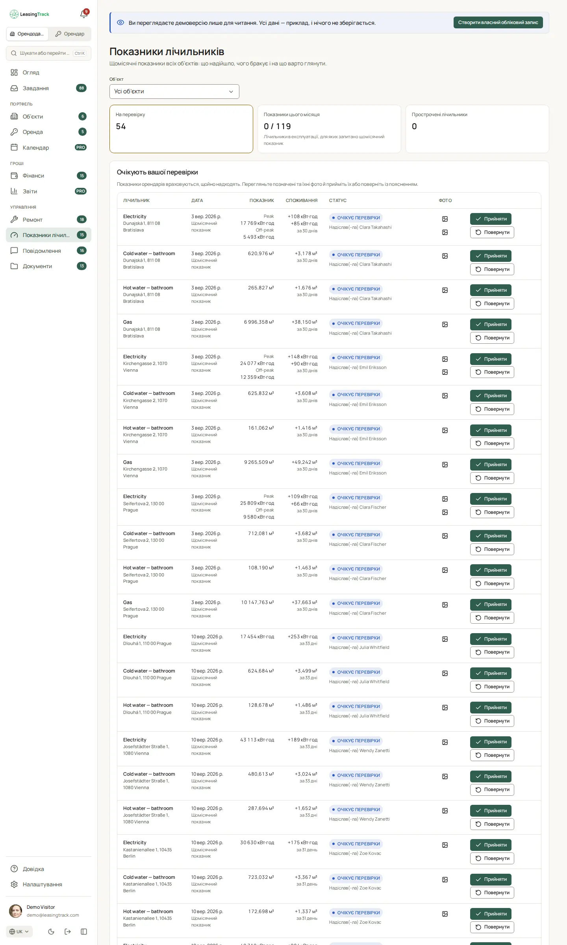Switch to Орендодавець role
This screenshot has height=945, width=567.
point(27,34)
